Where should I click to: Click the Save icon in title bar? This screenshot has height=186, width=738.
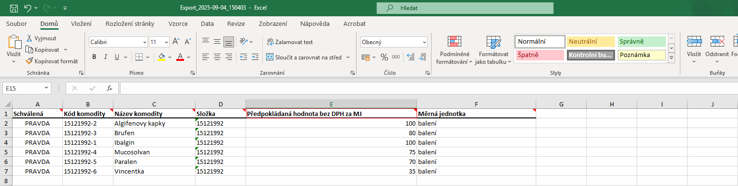pos(14,8)
